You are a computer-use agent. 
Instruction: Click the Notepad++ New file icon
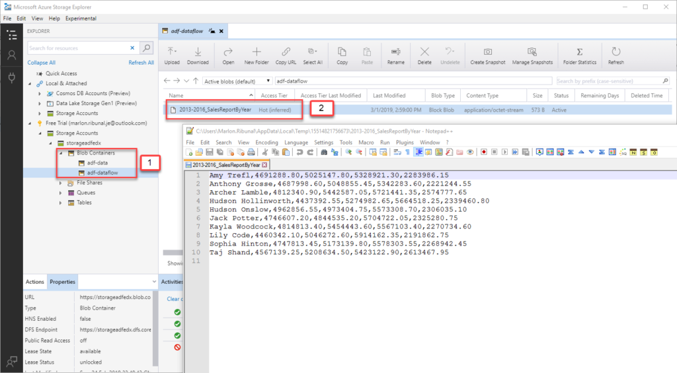point(188,153)
